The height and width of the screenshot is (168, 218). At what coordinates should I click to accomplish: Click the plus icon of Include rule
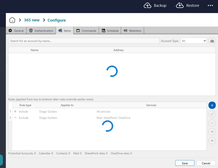[x=15, y=112]
